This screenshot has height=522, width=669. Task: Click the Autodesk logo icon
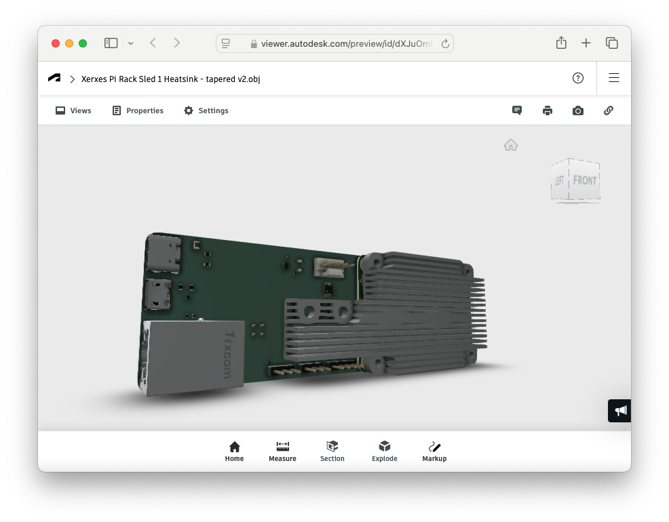[54, 79]
